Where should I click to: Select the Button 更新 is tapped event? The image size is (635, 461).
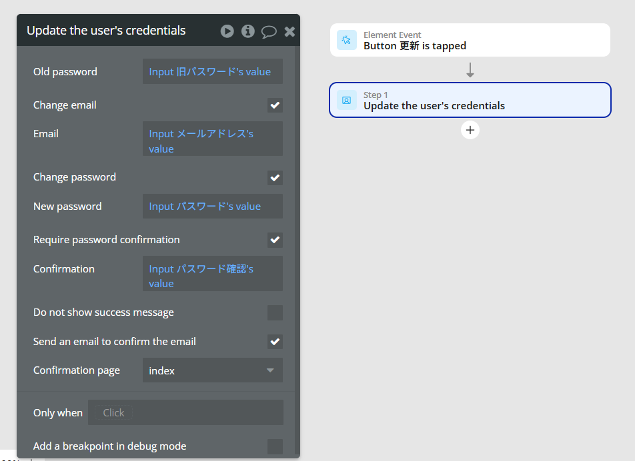click(x=470, y=40)
